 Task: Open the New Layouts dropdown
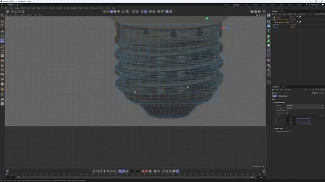click(x=315, y=5)
